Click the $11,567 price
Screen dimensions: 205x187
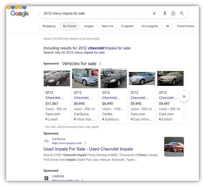52,104
